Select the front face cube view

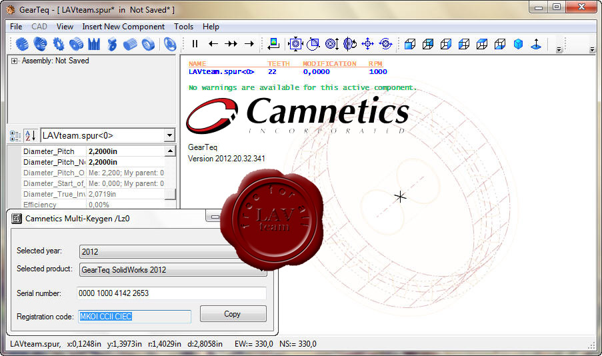point(410,44)
